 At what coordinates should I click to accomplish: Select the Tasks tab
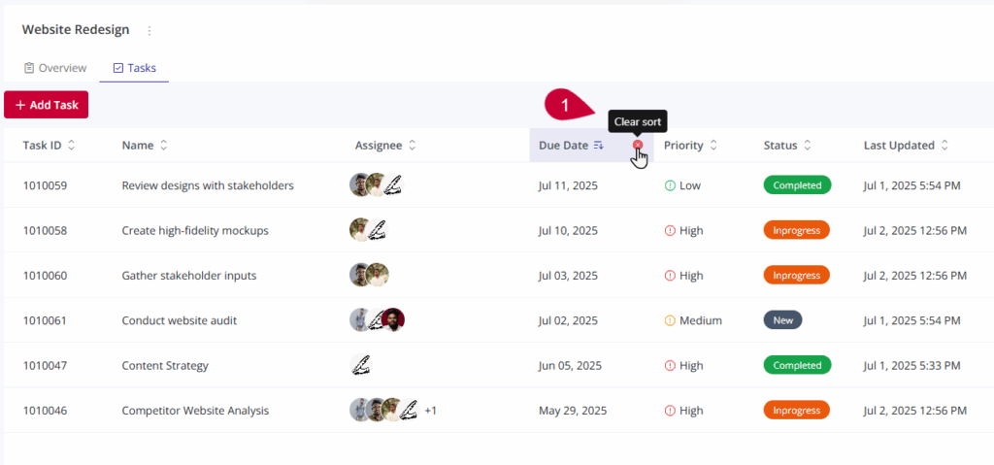coord(134,68)
